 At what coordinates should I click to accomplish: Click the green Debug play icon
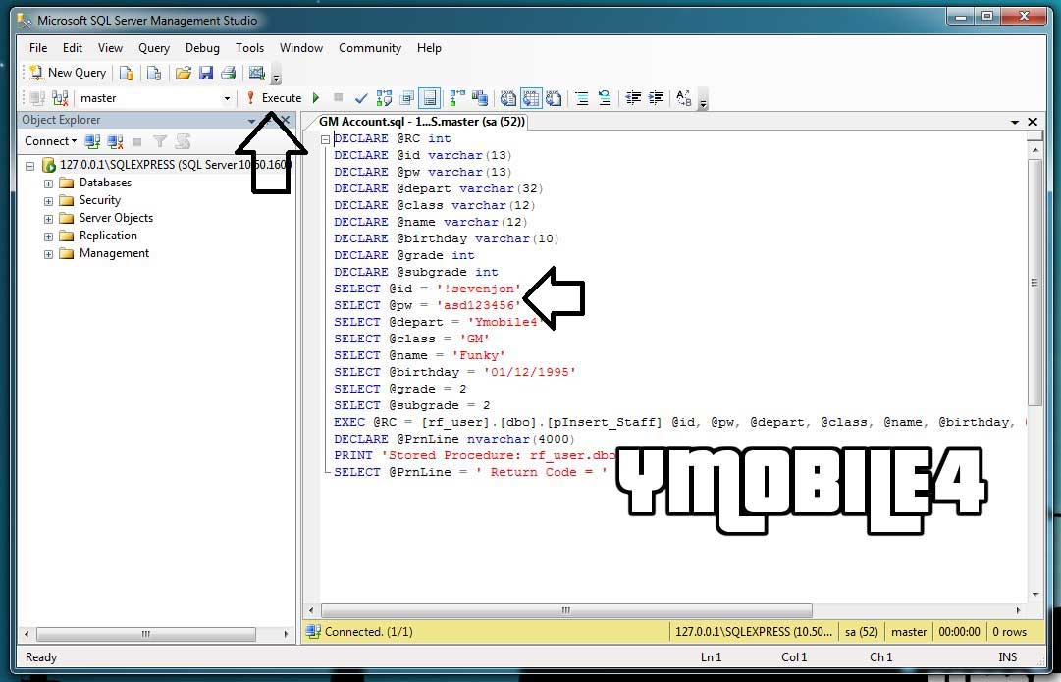pyautogui.click(x=315, y=98)
